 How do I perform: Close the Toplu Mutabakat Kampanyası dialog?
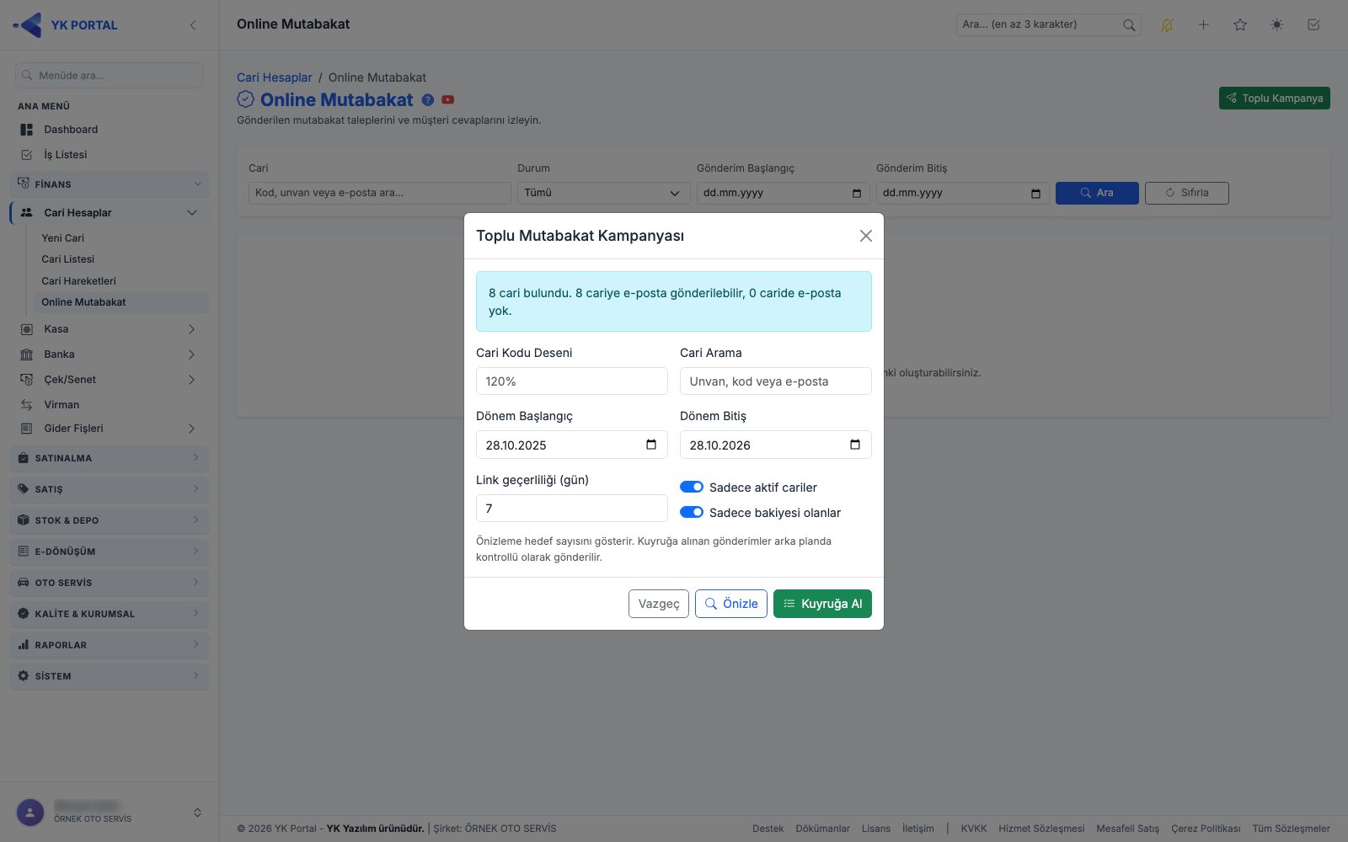point(865,236)
